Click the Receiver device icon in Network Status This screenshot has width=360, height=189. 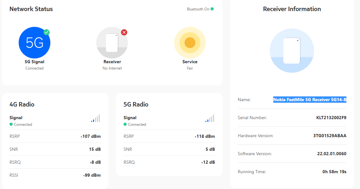point(112,43)
